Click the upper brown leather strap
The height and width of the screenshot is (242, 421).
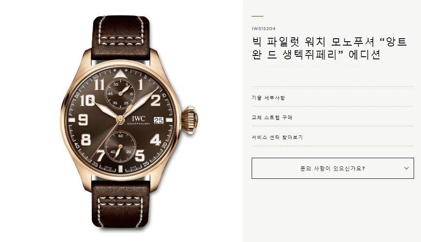121,37
